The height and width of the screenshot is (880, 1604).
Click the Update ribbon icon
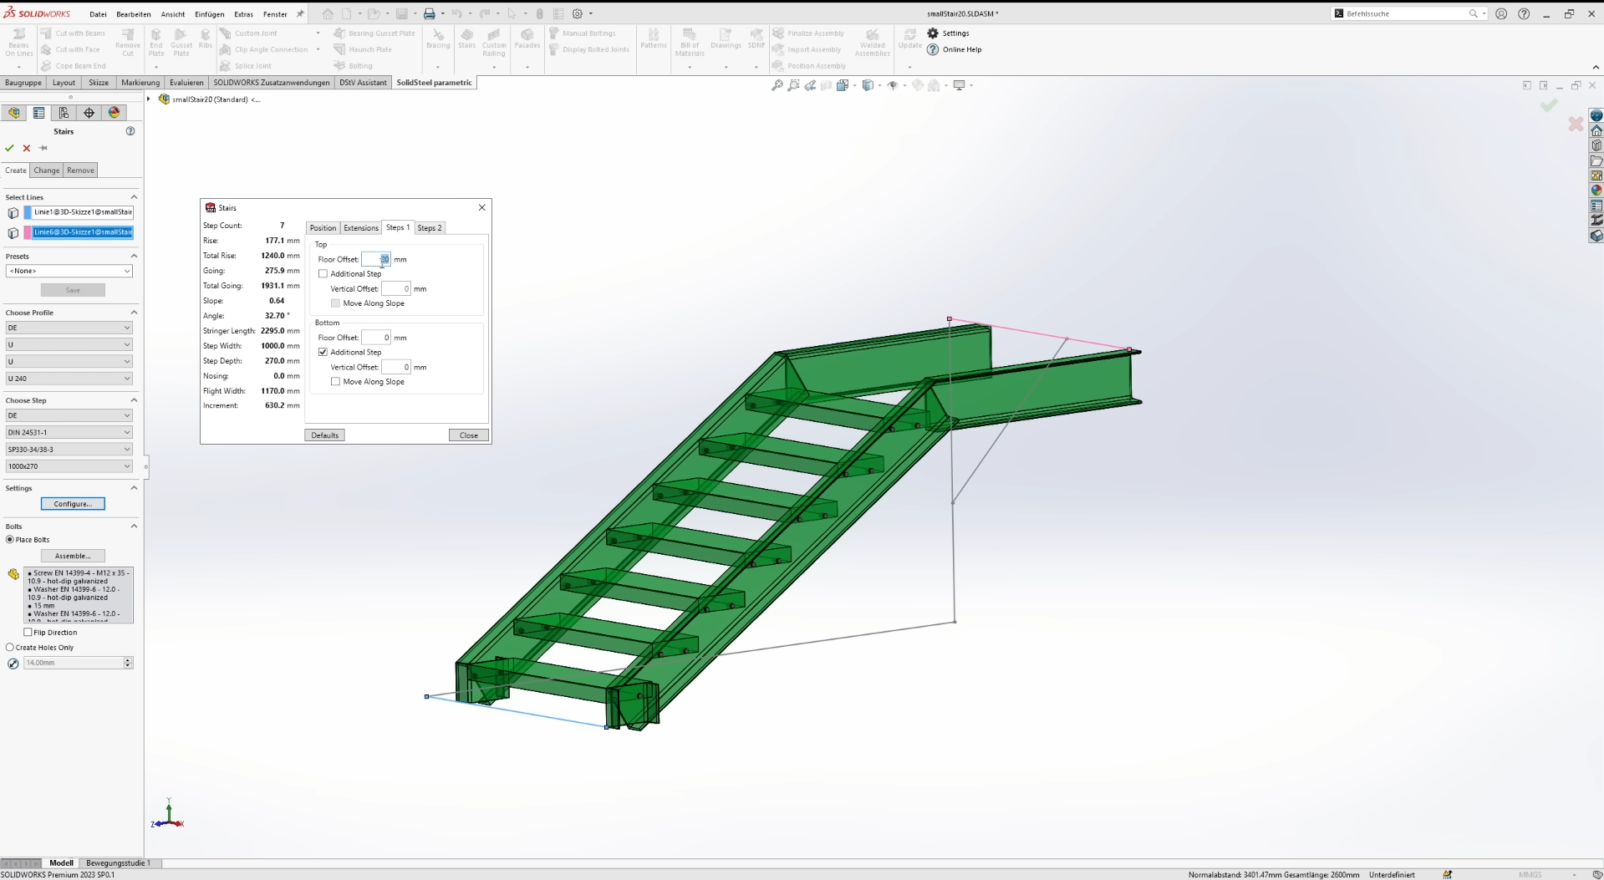tap(909, 38)
